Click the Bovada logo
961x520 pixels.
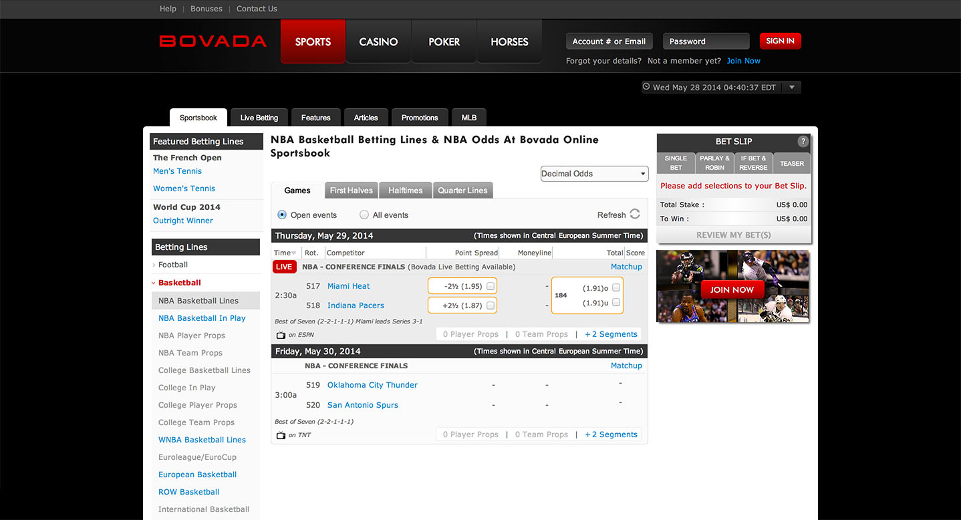click(213, 41)
